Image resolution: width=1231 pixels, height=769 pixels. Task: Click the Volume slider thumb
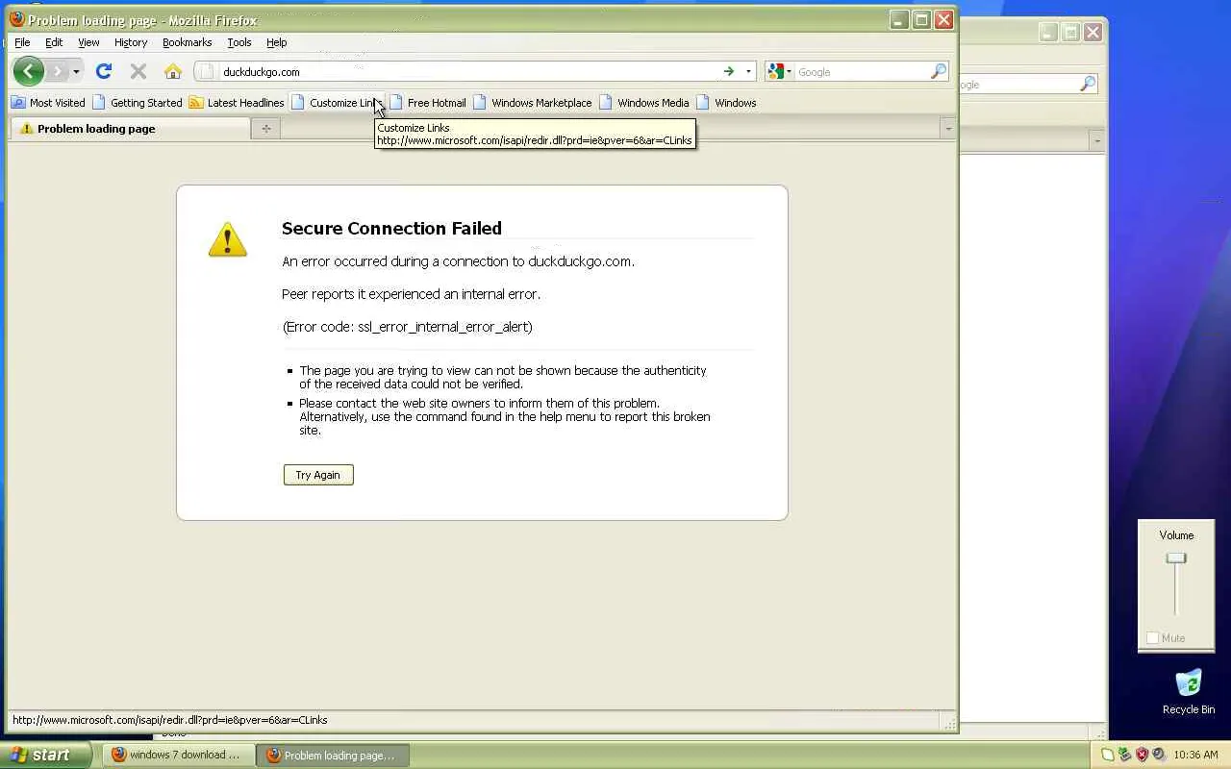pos(1176,558)
